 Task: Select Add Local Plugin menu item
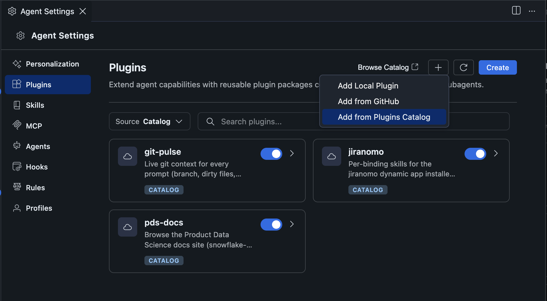(384, 86)
